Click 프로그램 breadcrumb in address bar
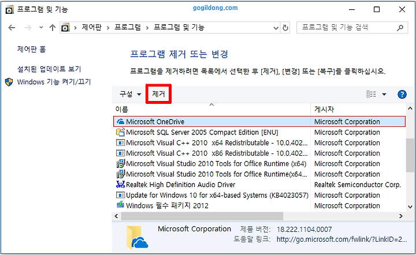The width and height of the screenshot is (416, 255). pyautogui.click(x=128, y=27)
